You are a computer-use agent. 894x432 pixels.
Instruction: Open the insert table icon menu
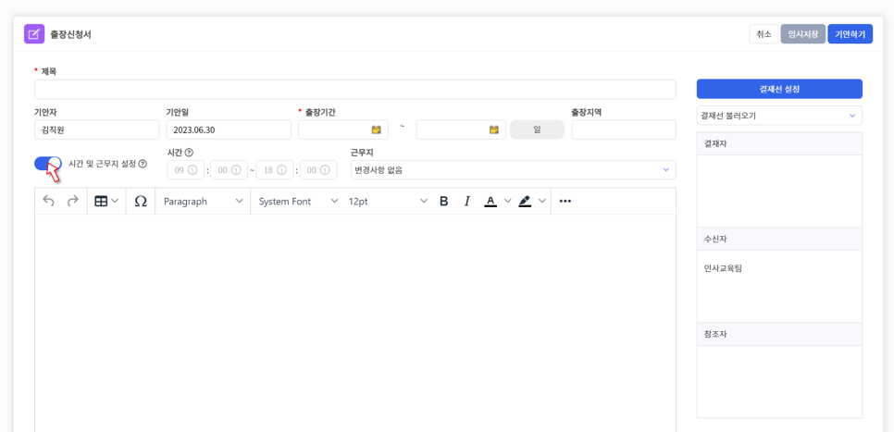tap(106, 201)
